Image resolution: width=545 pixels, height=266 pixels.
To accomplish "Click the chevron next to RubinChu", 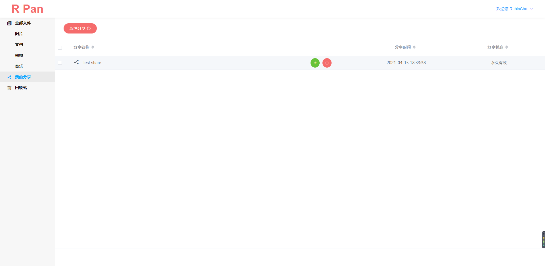I will (532, 9).
